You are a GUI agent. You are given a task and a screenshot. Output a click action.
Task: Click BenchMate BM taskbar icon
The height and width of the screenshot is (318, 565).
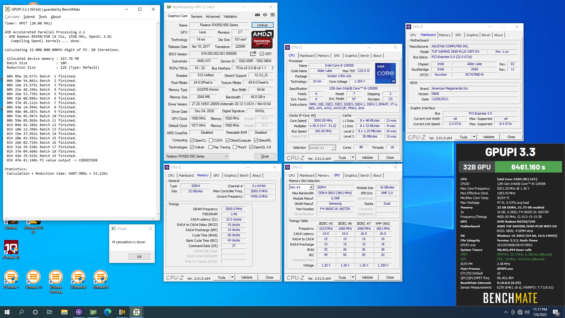(x=122, y=312)
